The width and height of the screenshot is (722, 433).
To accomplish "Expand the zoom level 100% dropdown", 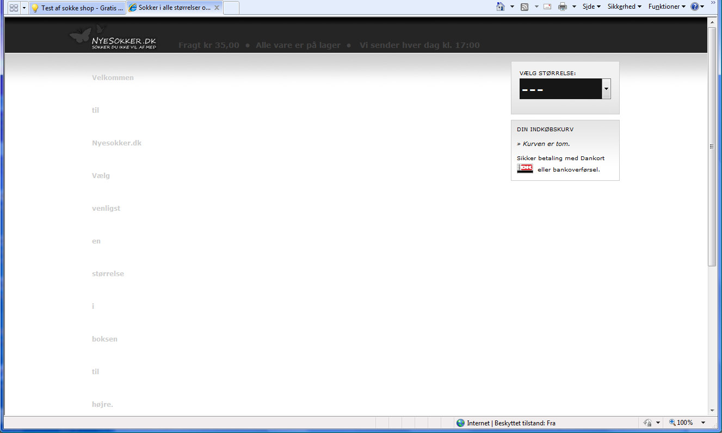I will [x=703, y=423].
